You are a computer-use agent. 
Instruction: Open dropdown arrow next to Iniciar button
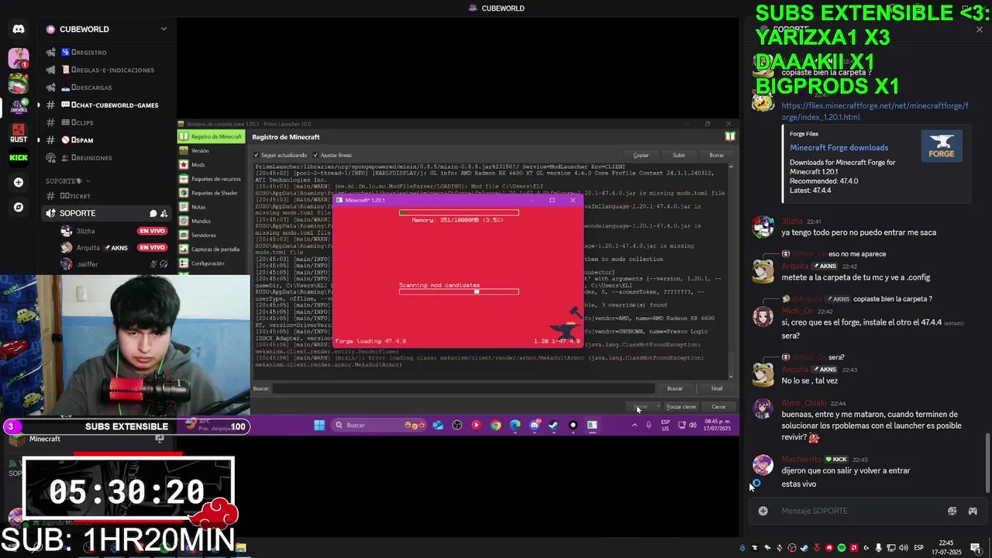pyautogui.click(x=658, y=407)
